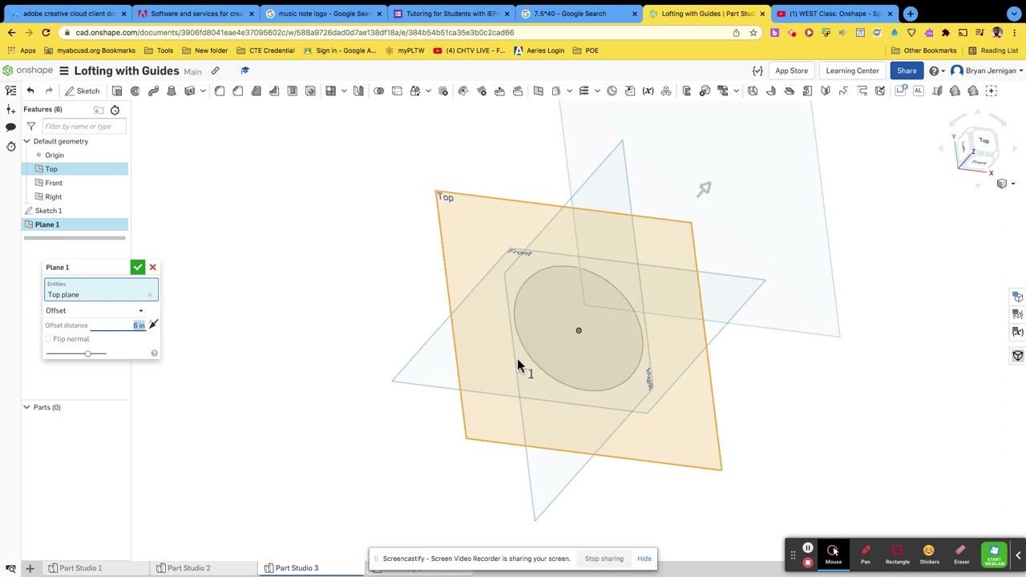Screen dimensions: 1026x577
Task: Select the Hole tool icon
Action: pos(311,91)
